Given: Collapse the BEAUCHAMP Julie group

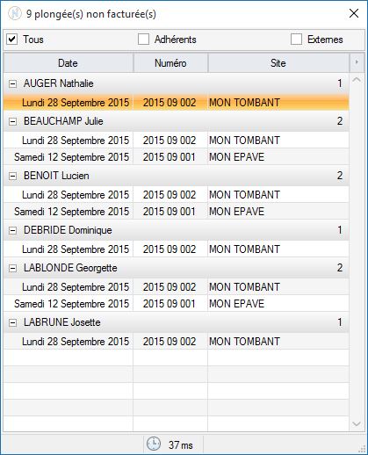Looking at the screenshot, I should pyautogui.click(x=12, y=121).
